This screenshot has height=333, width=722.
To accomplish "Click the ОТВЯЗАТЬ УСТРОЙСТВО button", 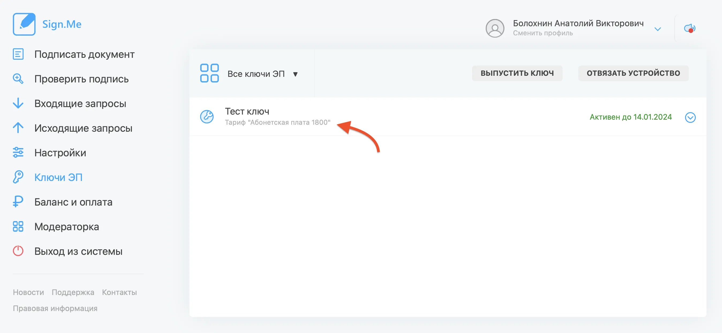I will pyautogui.click(x=633, y=73).
